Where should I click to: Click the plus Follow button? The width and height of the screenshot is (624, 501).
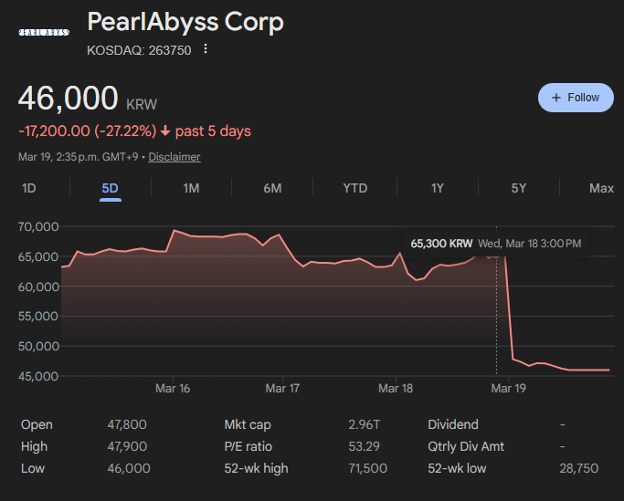point(576,98)
